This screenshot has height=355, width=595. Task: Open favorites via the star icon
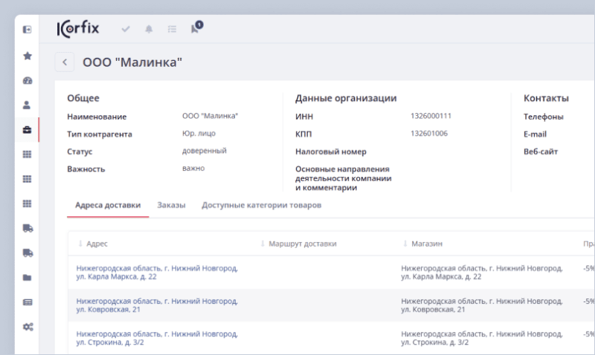(x=28, y=56)
